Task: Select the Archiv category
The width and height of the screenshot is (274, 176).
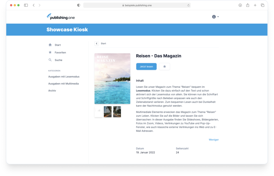Action: coord(52,91)
